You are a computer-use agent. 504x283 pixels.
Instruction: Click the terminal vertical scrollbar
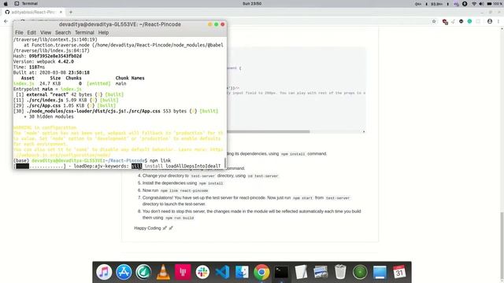tap(225, 163)
